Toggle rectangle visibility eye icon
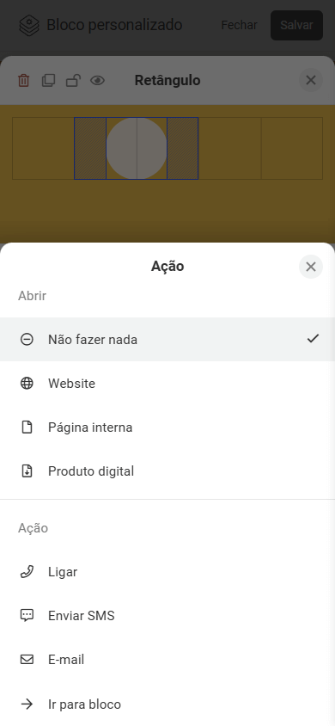The width and height of the screenshot is (335, 726). pyautogui.click(x=98, y=81)
